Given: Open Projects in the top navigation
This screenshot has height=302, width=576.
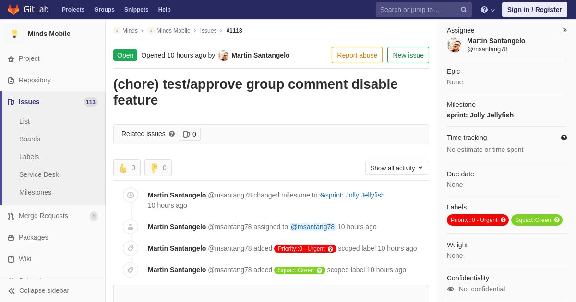Looking at the screenshot, I should point(73,10).
